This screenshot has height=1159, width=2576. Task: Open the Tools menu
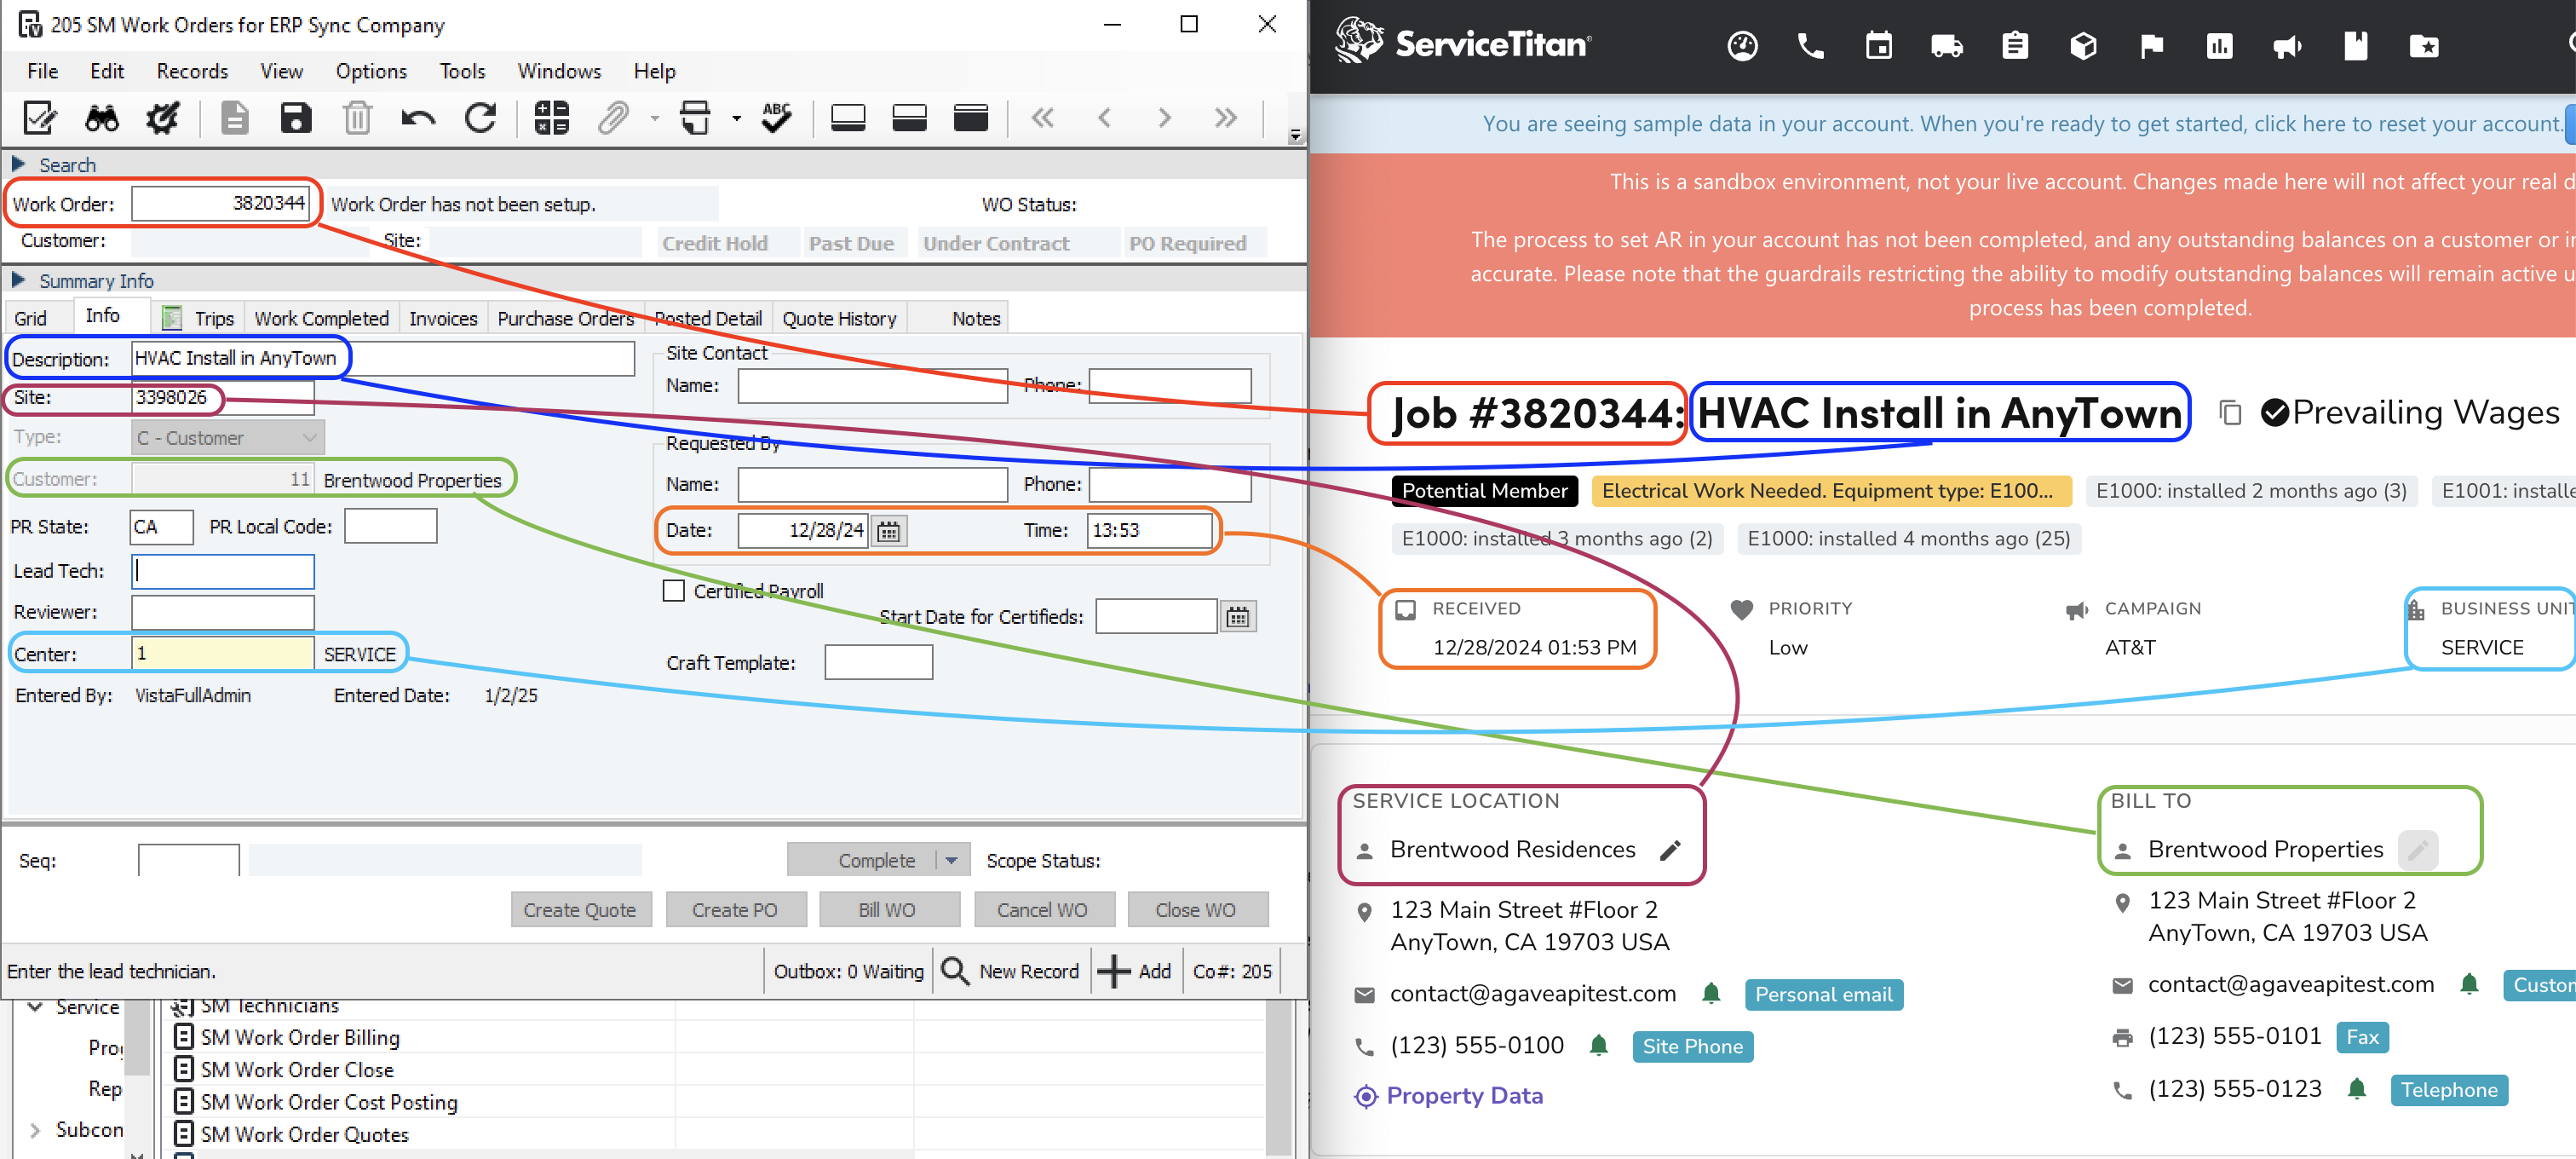click(462, 71)
